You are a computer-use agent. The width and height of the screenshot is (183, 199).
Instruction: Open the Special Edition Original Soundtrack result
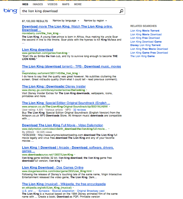(66, 103)
